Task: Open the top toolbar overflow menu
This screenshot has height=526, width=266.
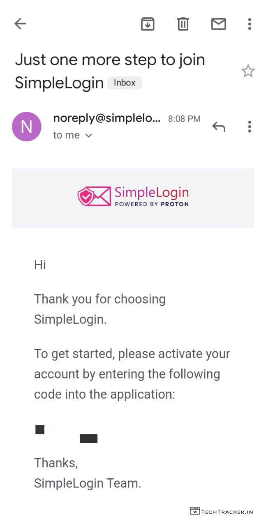Action: coord(249,24)
